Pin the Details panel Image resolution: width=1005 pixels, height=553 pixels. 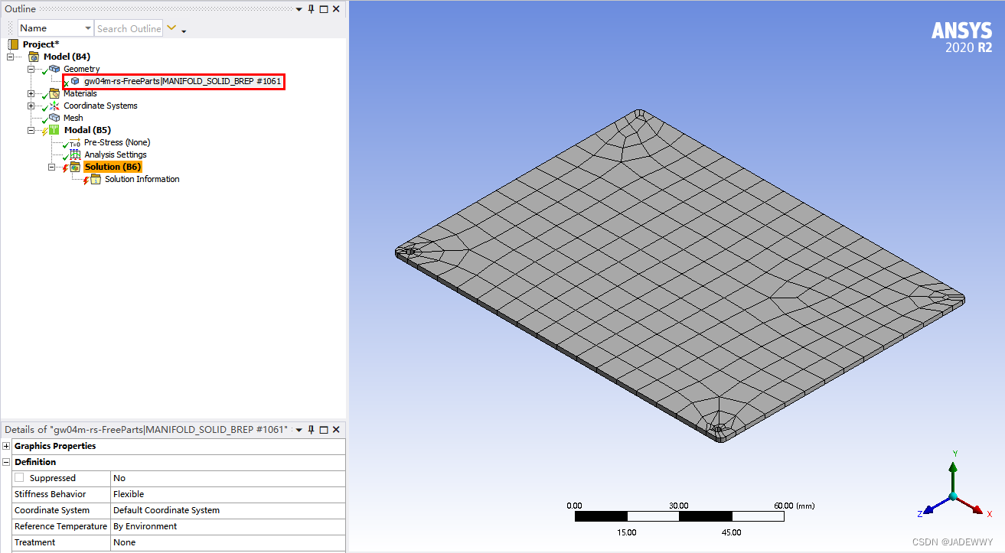click(309, 429)
